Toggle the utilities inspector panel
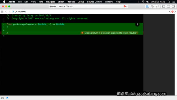Viewport: 177px width, 100px height. click(173, 7)
